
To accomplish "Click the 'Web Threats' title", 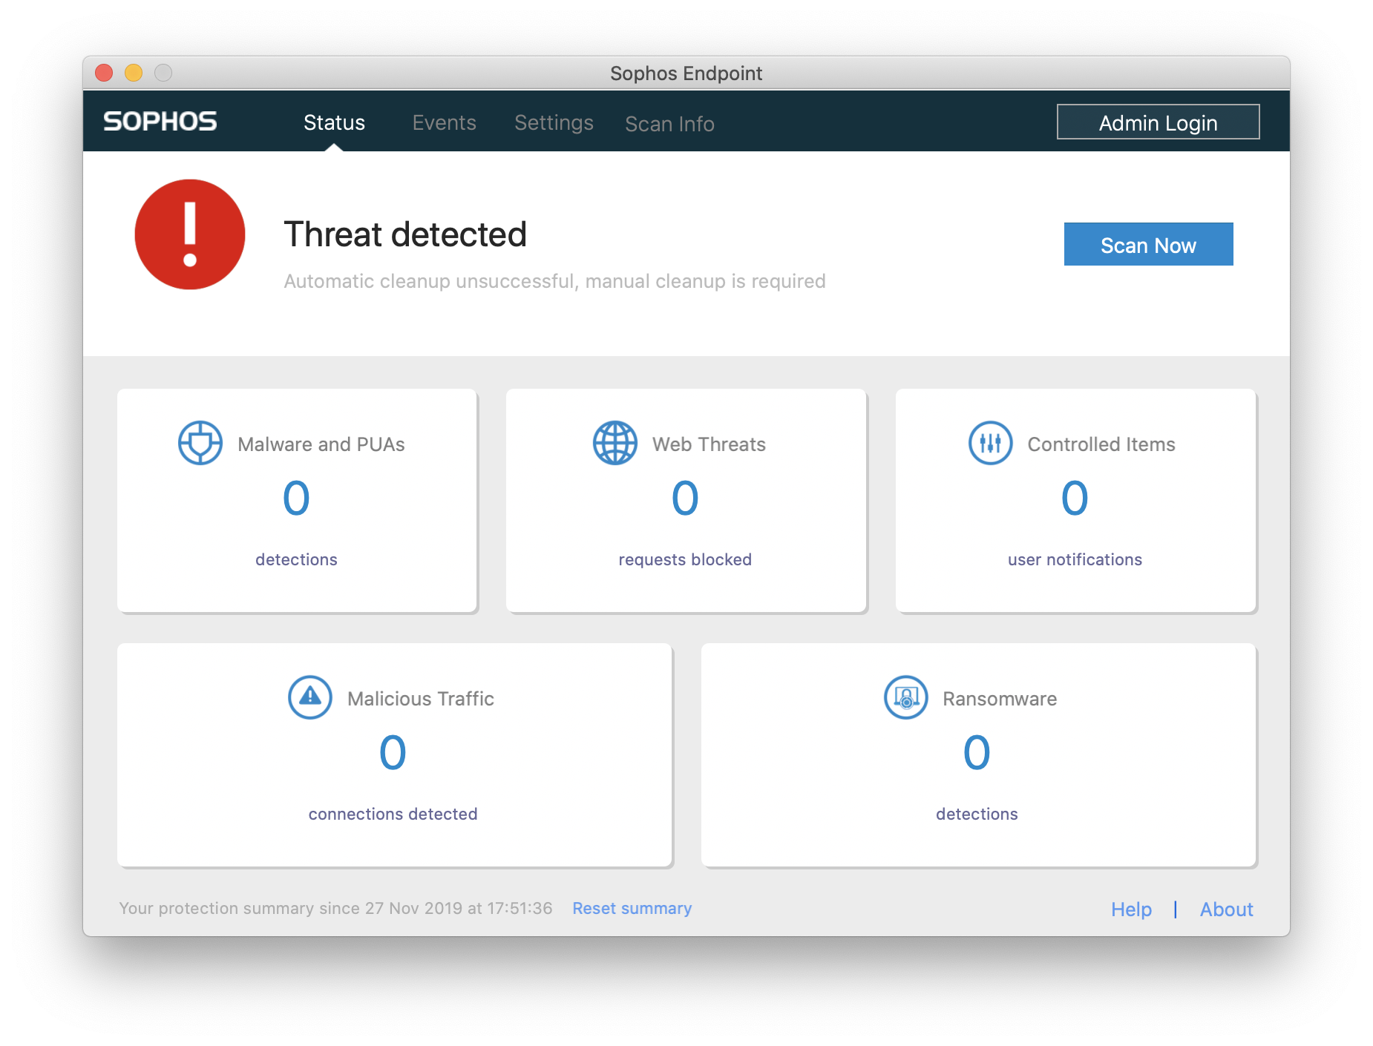I will pos(710,444).
